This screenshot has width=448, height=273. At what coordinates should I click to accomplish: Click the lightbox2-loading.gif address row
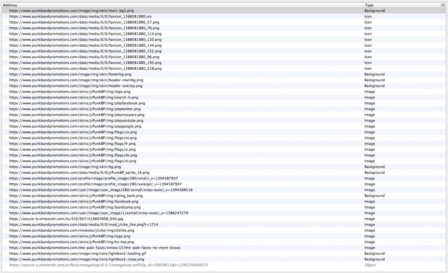224,254
